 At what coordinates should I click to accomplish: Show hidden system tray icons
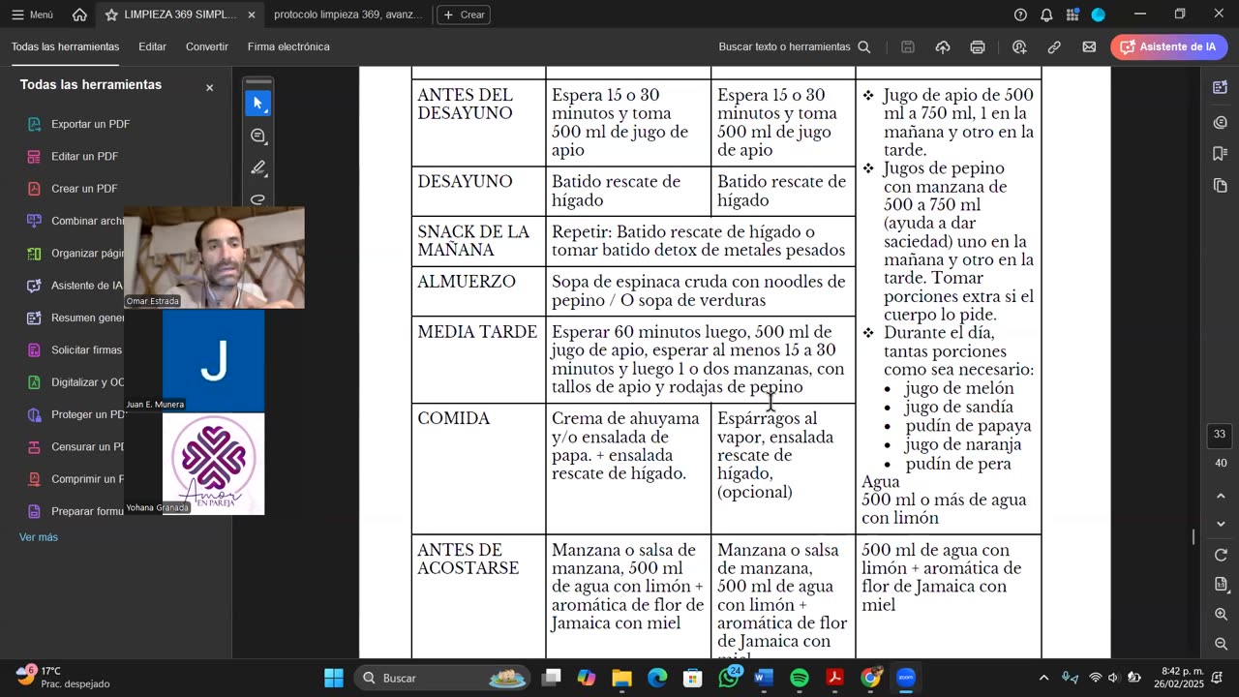point(1043,678)
